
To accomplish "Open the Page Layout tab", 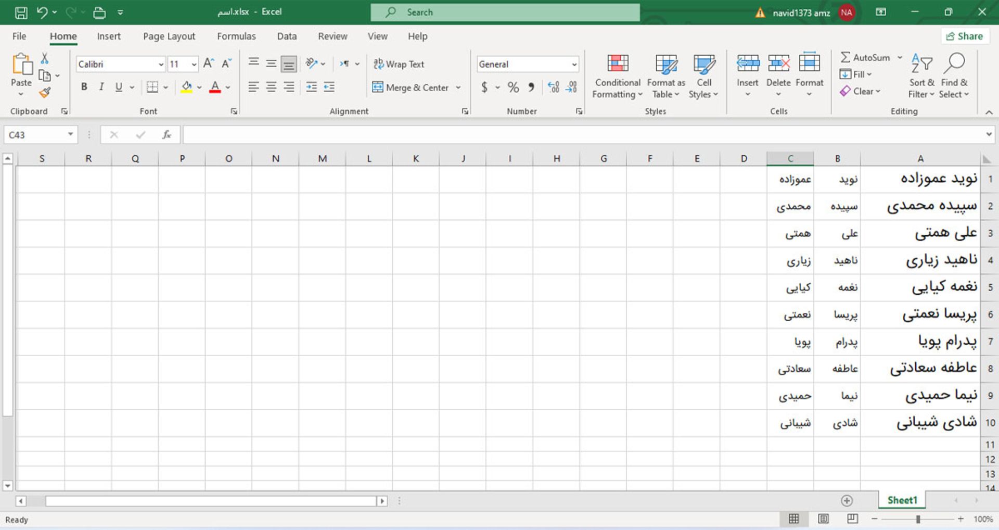I will pyautogui.click(x=169, y=36).
